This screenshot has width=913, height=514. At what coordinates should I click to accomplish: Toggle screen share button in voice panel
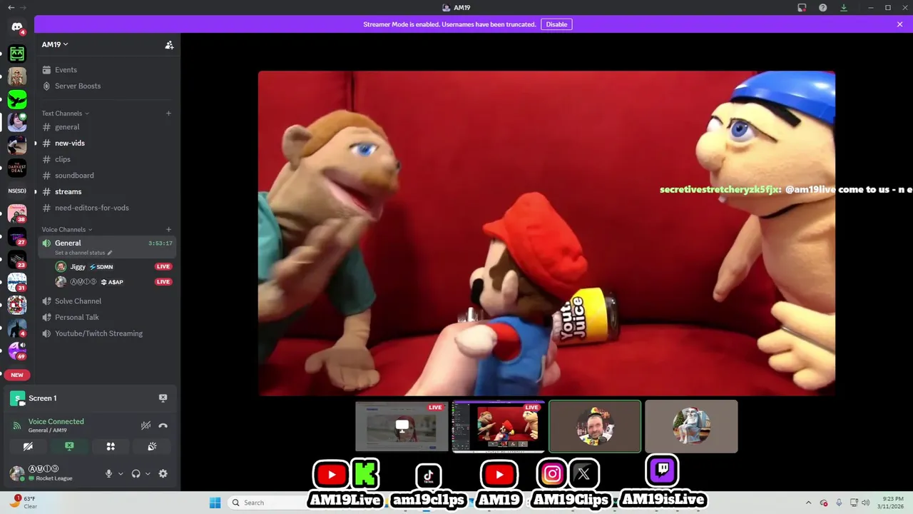69,446
